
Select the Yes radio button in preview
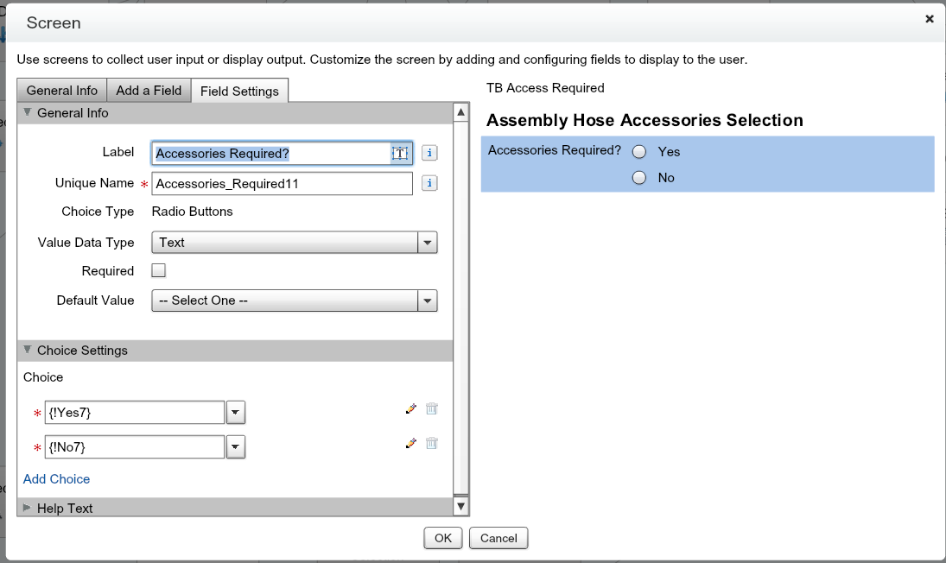(x=639, y=152)
